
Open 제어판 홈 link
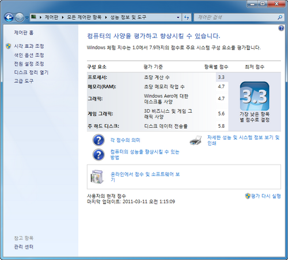click(x=24, y=33)
